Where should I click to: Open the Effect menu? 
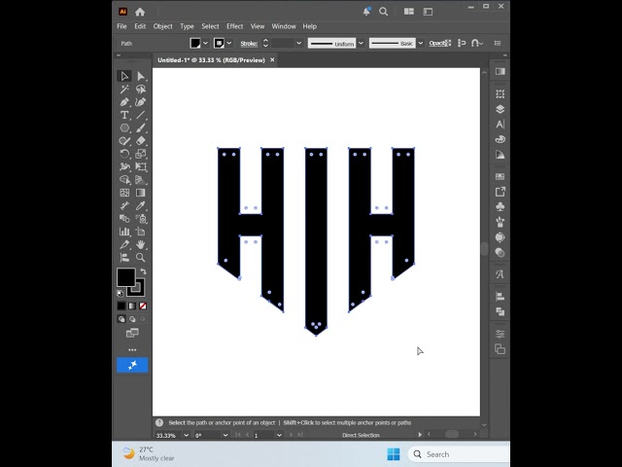pos(234,26)
